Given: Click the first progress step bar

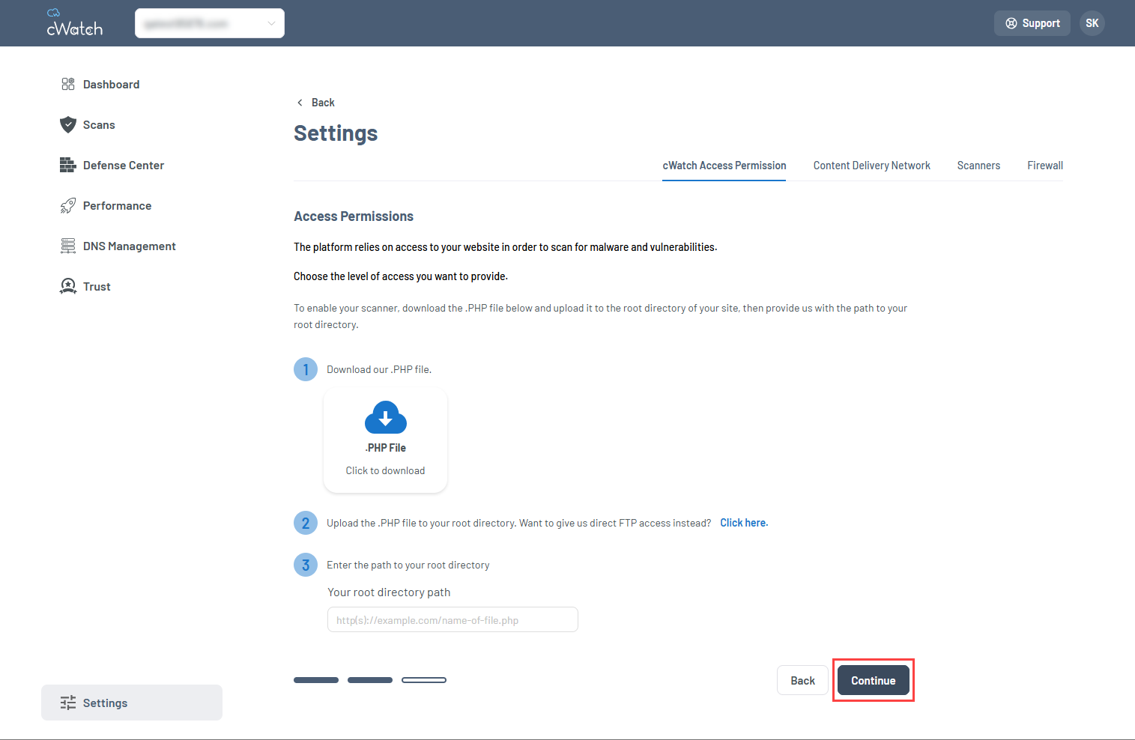Looking at the screenshot, I should tap(316, 680).
